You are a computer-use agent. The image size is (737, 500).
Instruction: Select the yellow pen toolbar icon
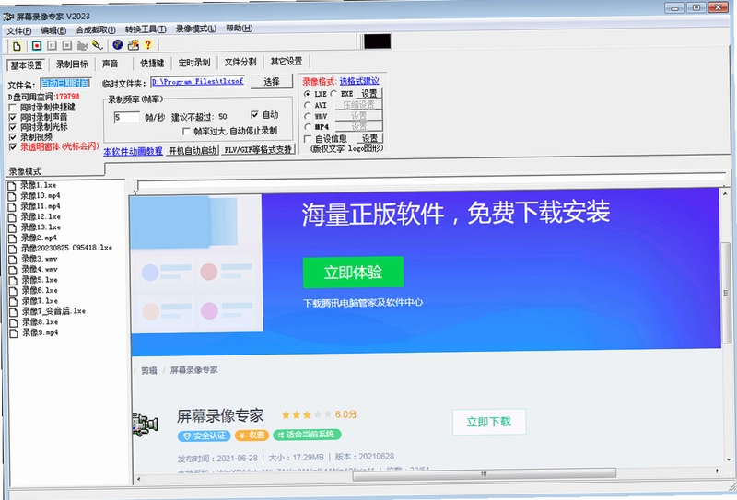tap(98, 45)
